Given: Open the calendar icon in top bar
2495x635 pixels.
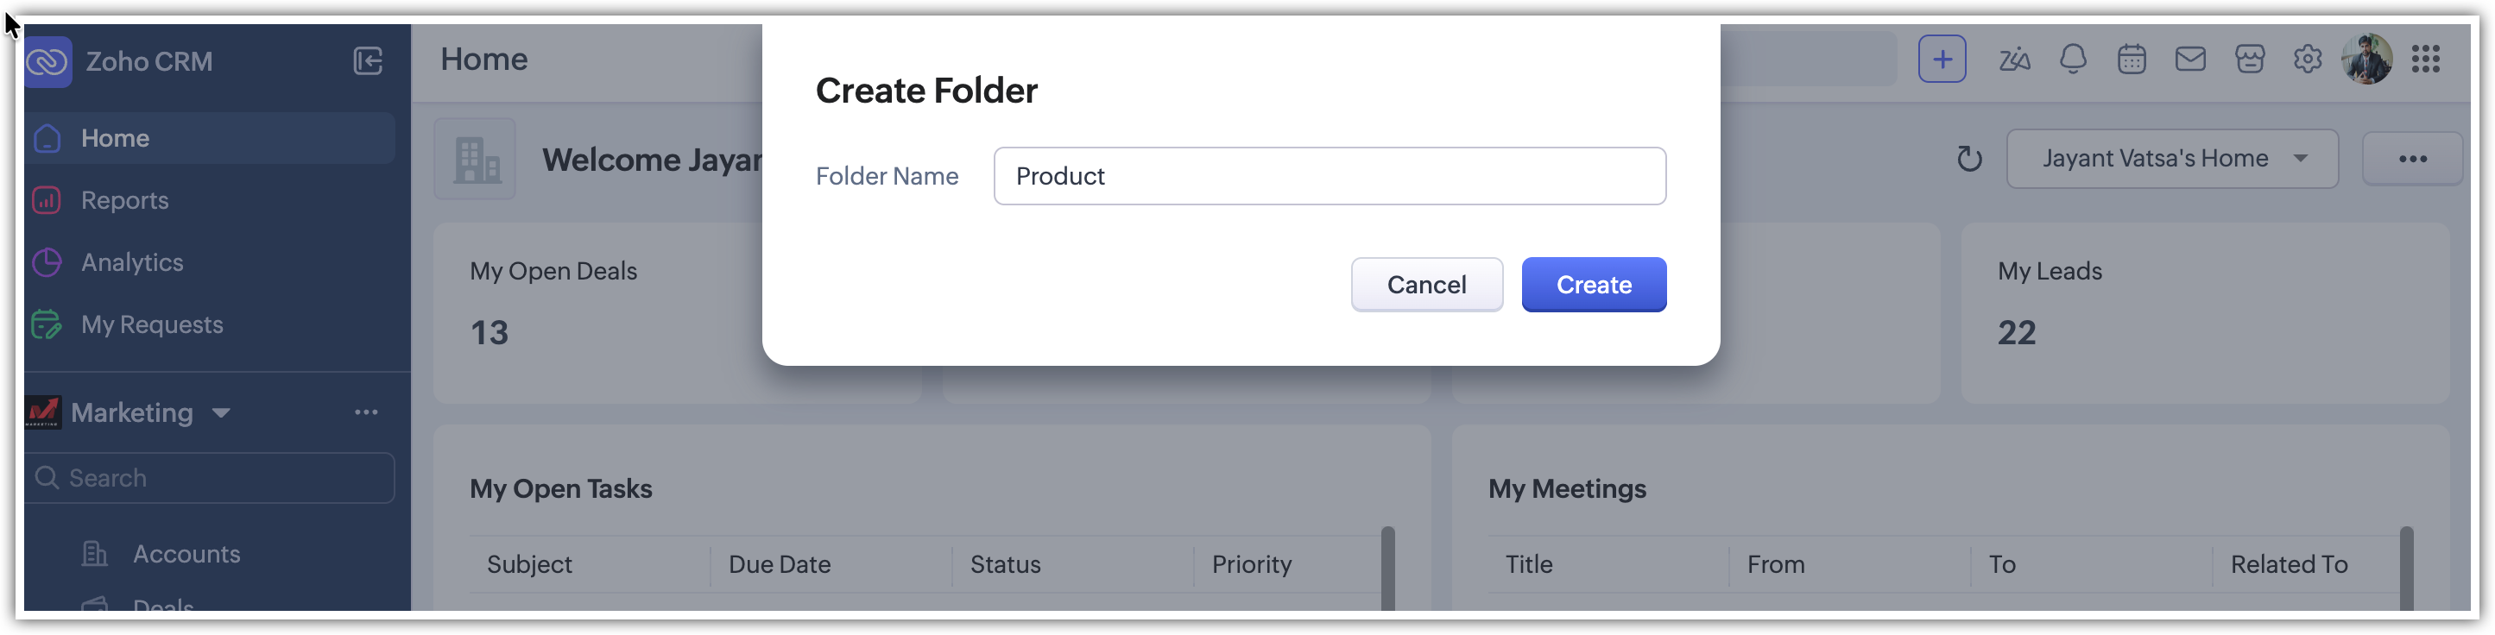Looking at the screenshot, I should tap(2132, 60).
